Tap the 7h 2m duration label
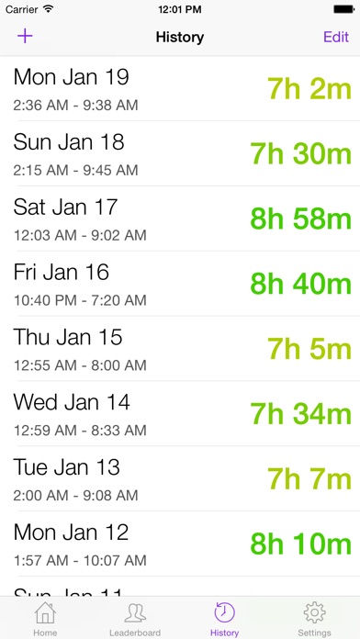Image resolution: width=360 pixels, height=639 pixels. click(309, 89)
